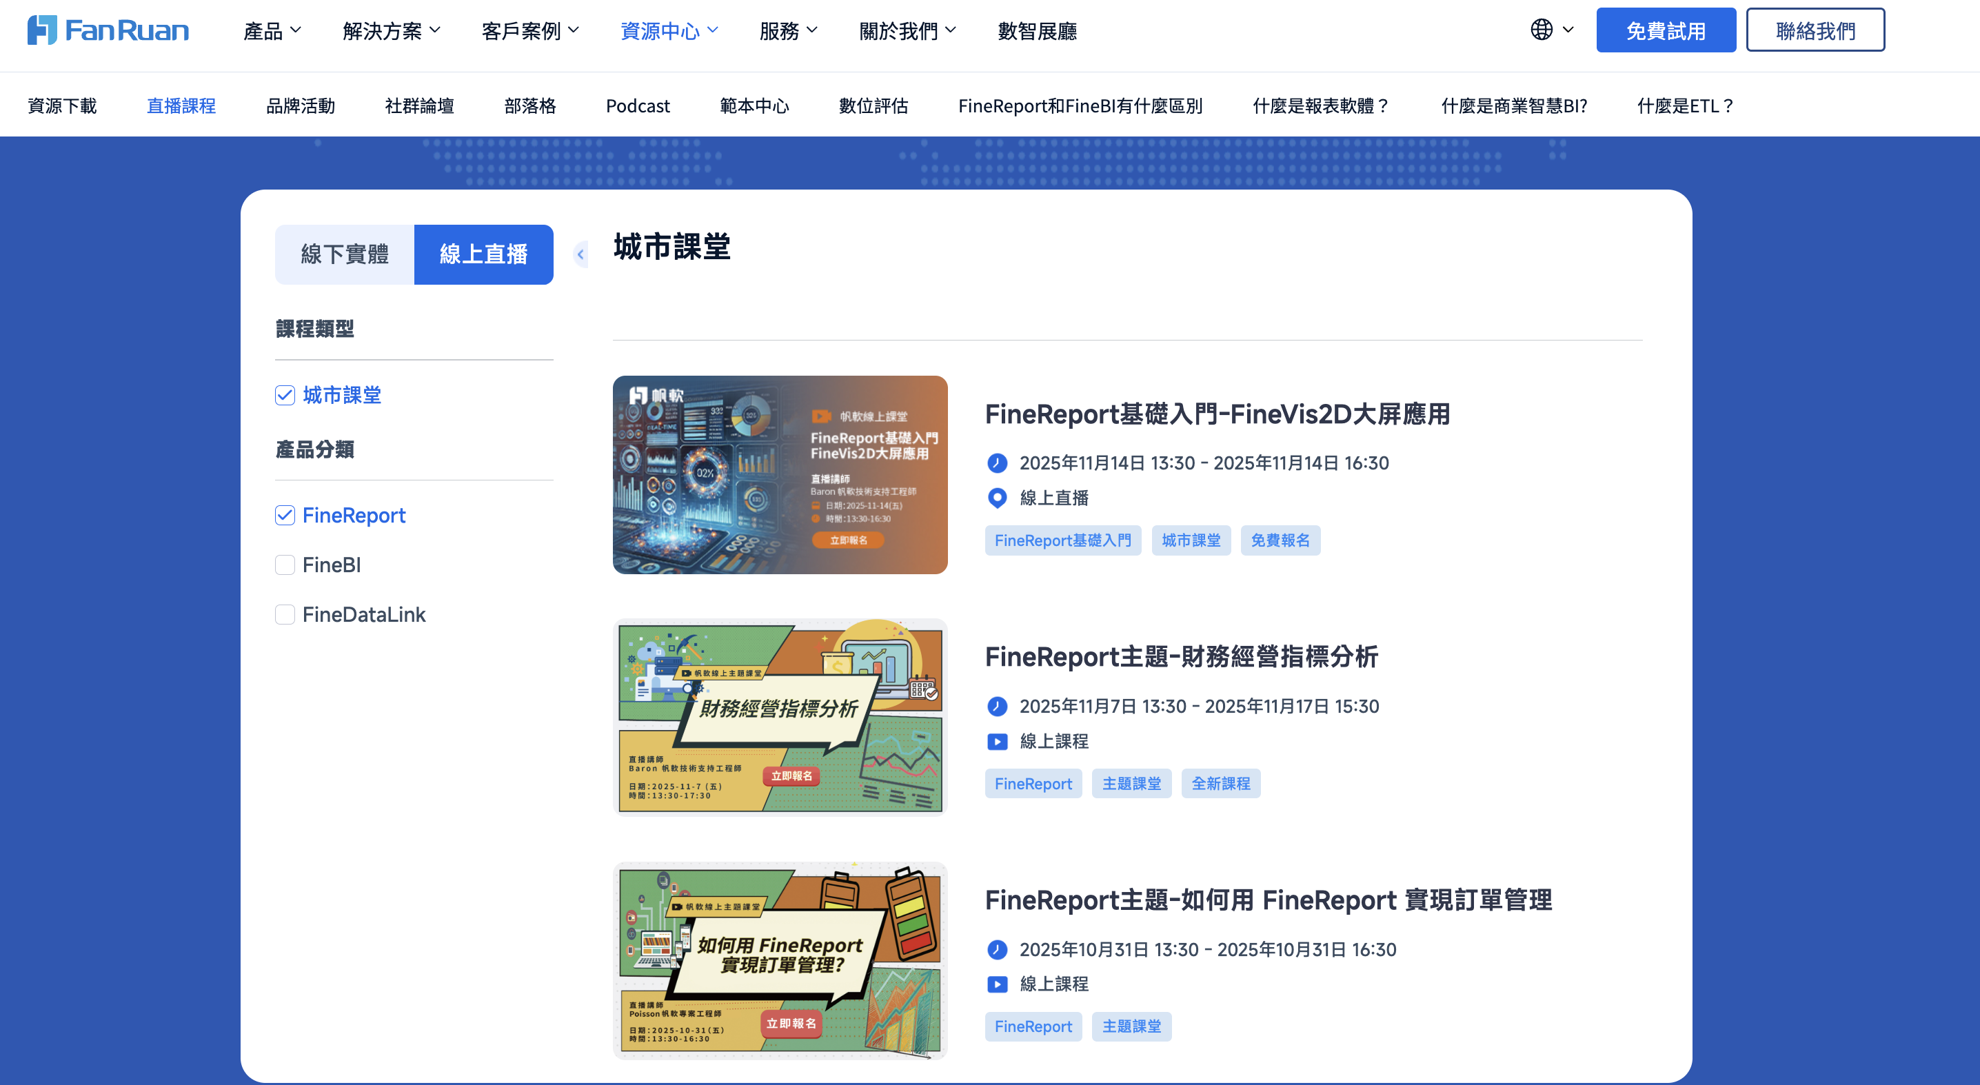Expand the 產品 dropdown menu
1980x1085 pixels.
[272, 31]
